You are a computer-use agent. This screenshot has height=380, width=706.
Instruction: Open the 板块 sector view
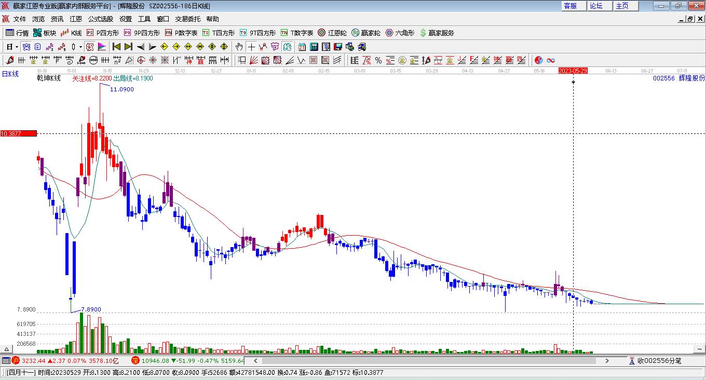[45, 33]
